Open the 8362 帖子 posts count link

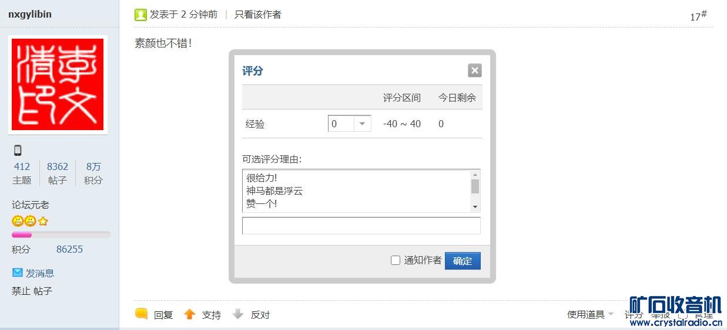pos(58,166)
